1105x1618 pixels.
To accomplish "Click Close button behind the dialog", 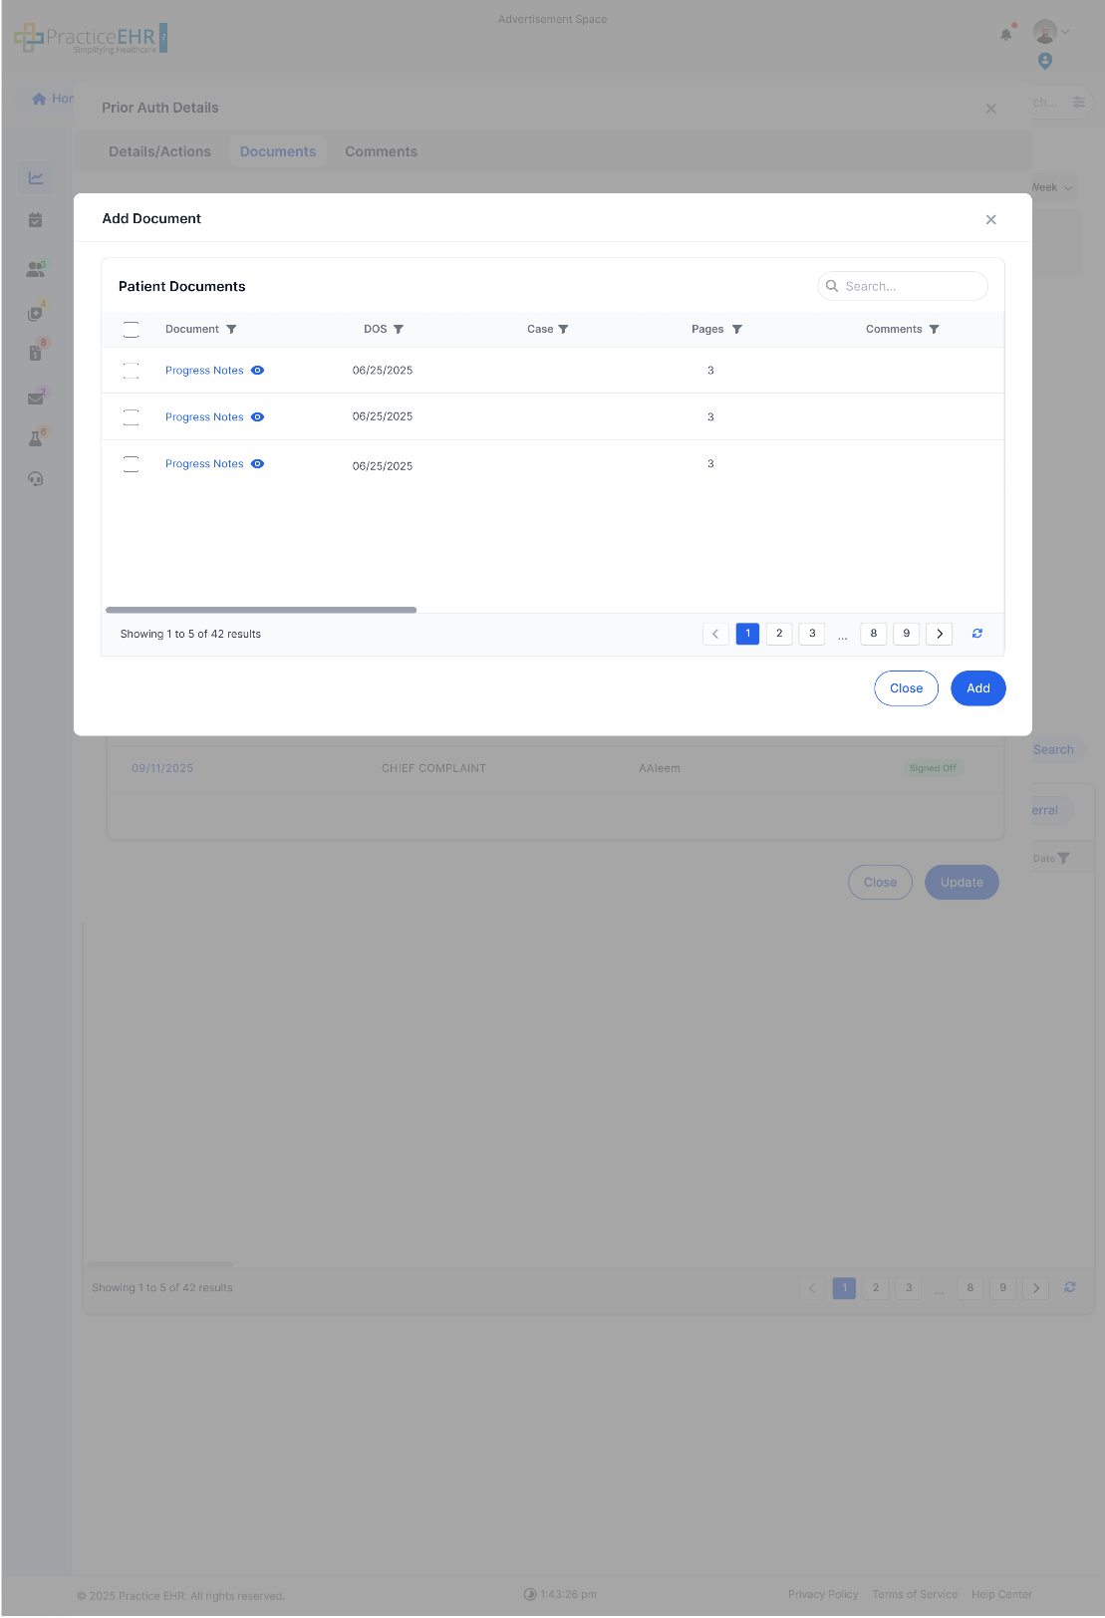I will [x=881, y=883].
